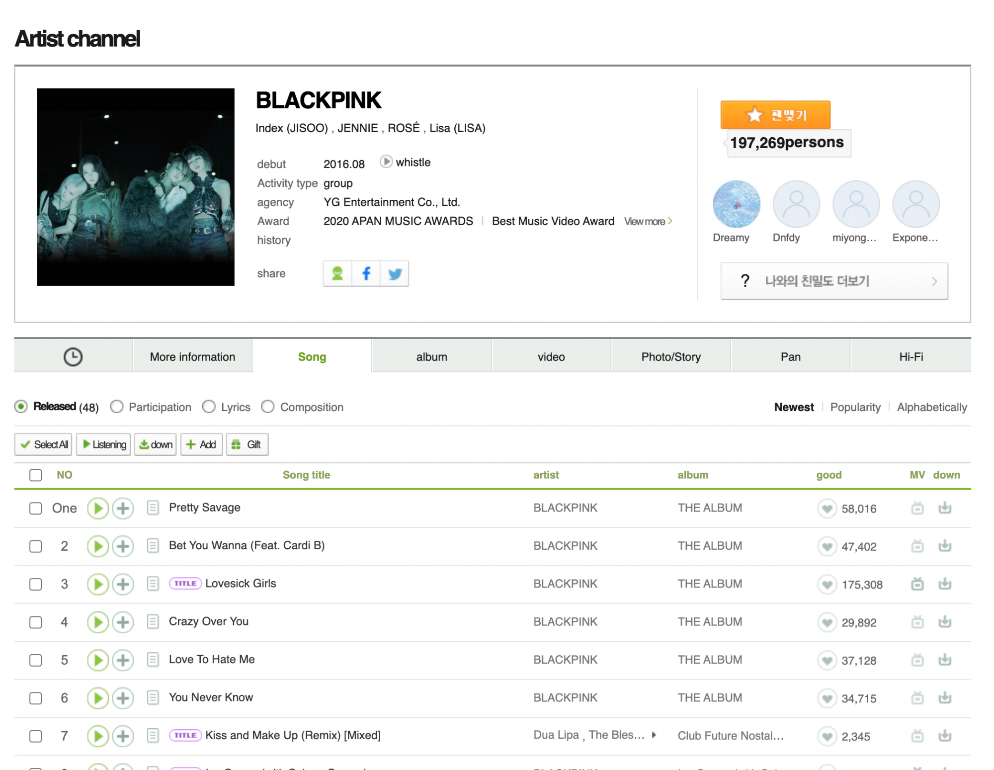The height and width of the screenshot is (770, 994).
Task: Add Kiss and Make Up to playlist
Action: [x=123, y=736]
